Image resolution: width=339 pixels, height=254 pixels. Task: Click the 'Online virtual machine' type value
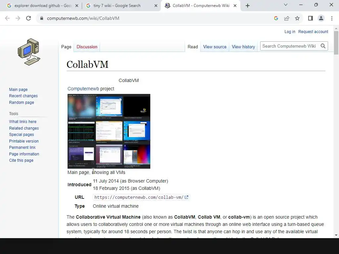click(116, 206)
